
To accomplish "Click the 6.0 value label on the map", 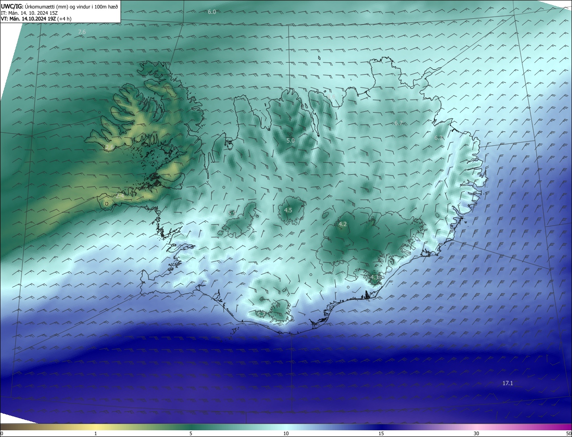I will (x=212, y=12).
